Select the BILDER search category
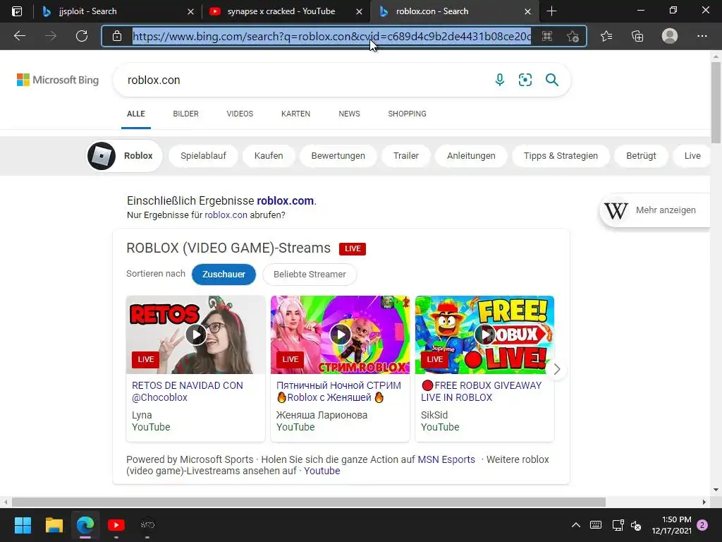722x542 pixels. click(185, 114)
